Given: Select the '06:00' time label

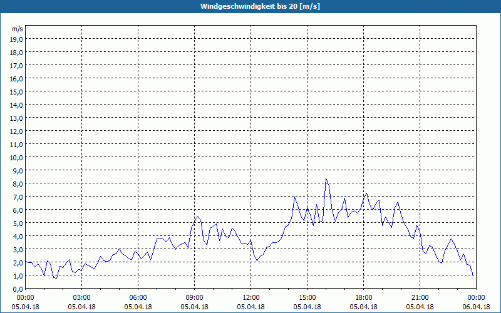Looking at the screenshot, I should click(138, 298).
